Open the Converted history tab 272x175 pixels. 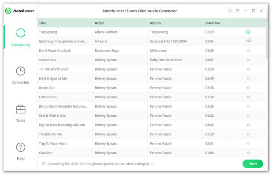point(21,75)
